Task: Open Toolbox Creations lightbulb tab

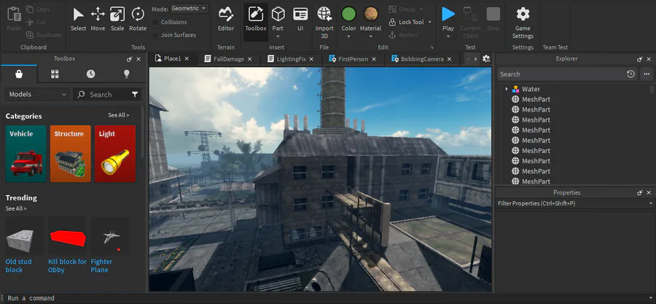Action: point(126,74)
